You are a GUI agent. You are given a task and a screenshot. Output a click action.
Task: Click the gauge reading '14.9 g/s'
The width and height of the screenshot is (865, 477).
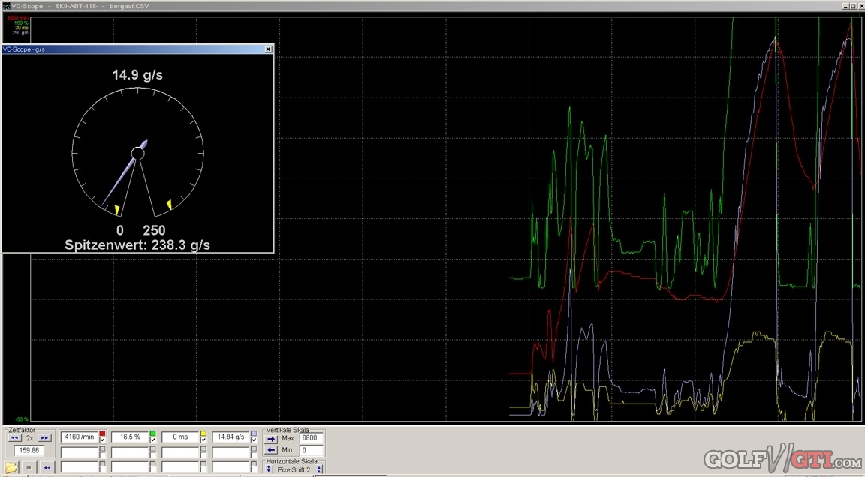coord(137,75)
